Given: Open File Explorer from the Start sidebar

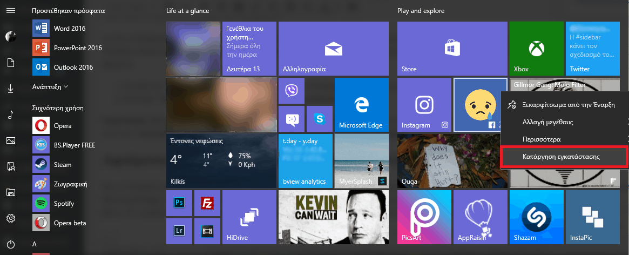Looking at the screenshot, I should point(11,192).
